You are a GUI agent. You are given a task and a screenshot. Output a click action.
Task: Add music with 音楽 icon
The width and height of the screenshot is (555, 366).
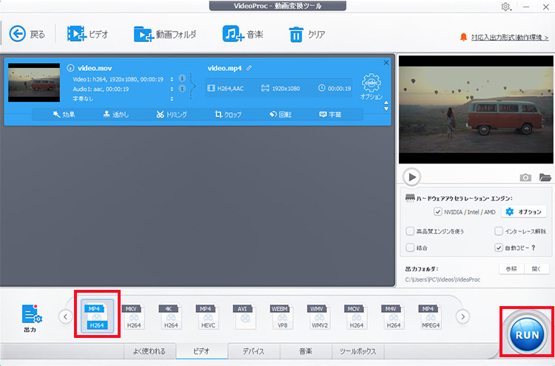point(243,34)
